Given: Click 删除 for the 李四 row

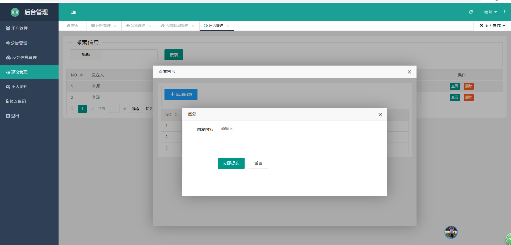Looking at the screenshot, I should coord(469,97).
